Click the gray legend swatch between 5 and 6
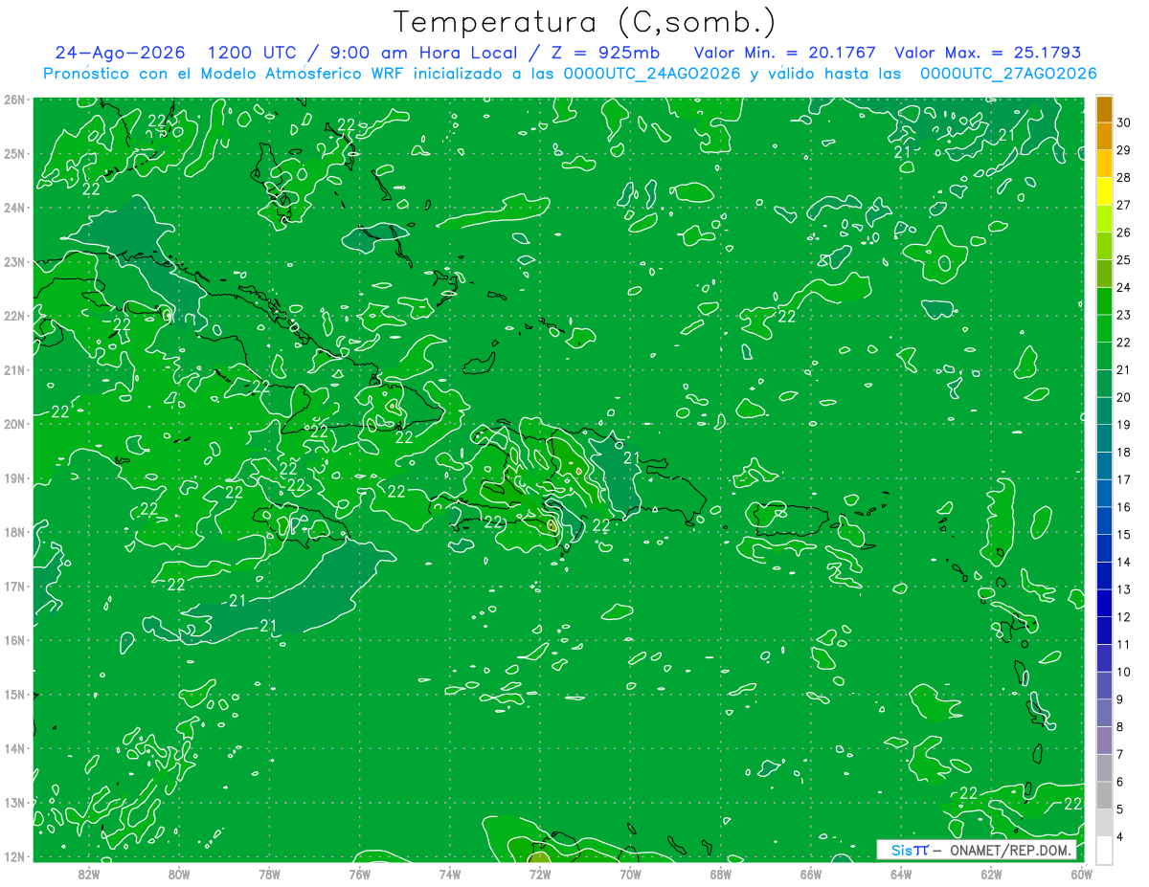1149x887 pixels. click(x=1104, y=795)
